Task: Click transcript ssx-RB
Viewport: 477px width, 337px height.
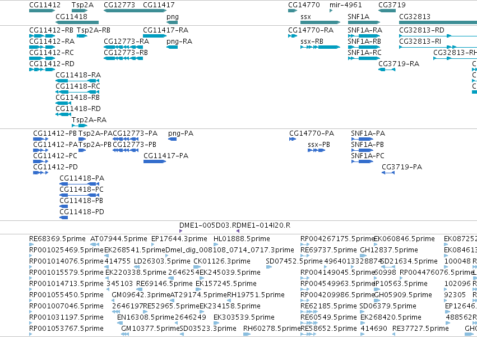Action: coord(320,47)
